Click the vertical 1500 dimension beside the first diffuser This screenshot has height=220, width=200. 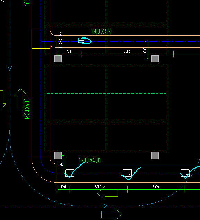(x=62, y=164)
